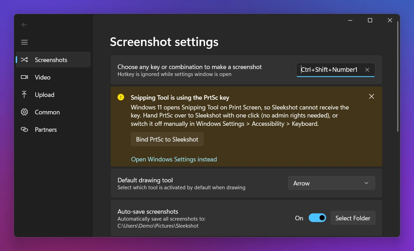Maximize the Sleekshot settings window
Screen dimensions: 414x251
pyautogui.click(x=370, y=20)
